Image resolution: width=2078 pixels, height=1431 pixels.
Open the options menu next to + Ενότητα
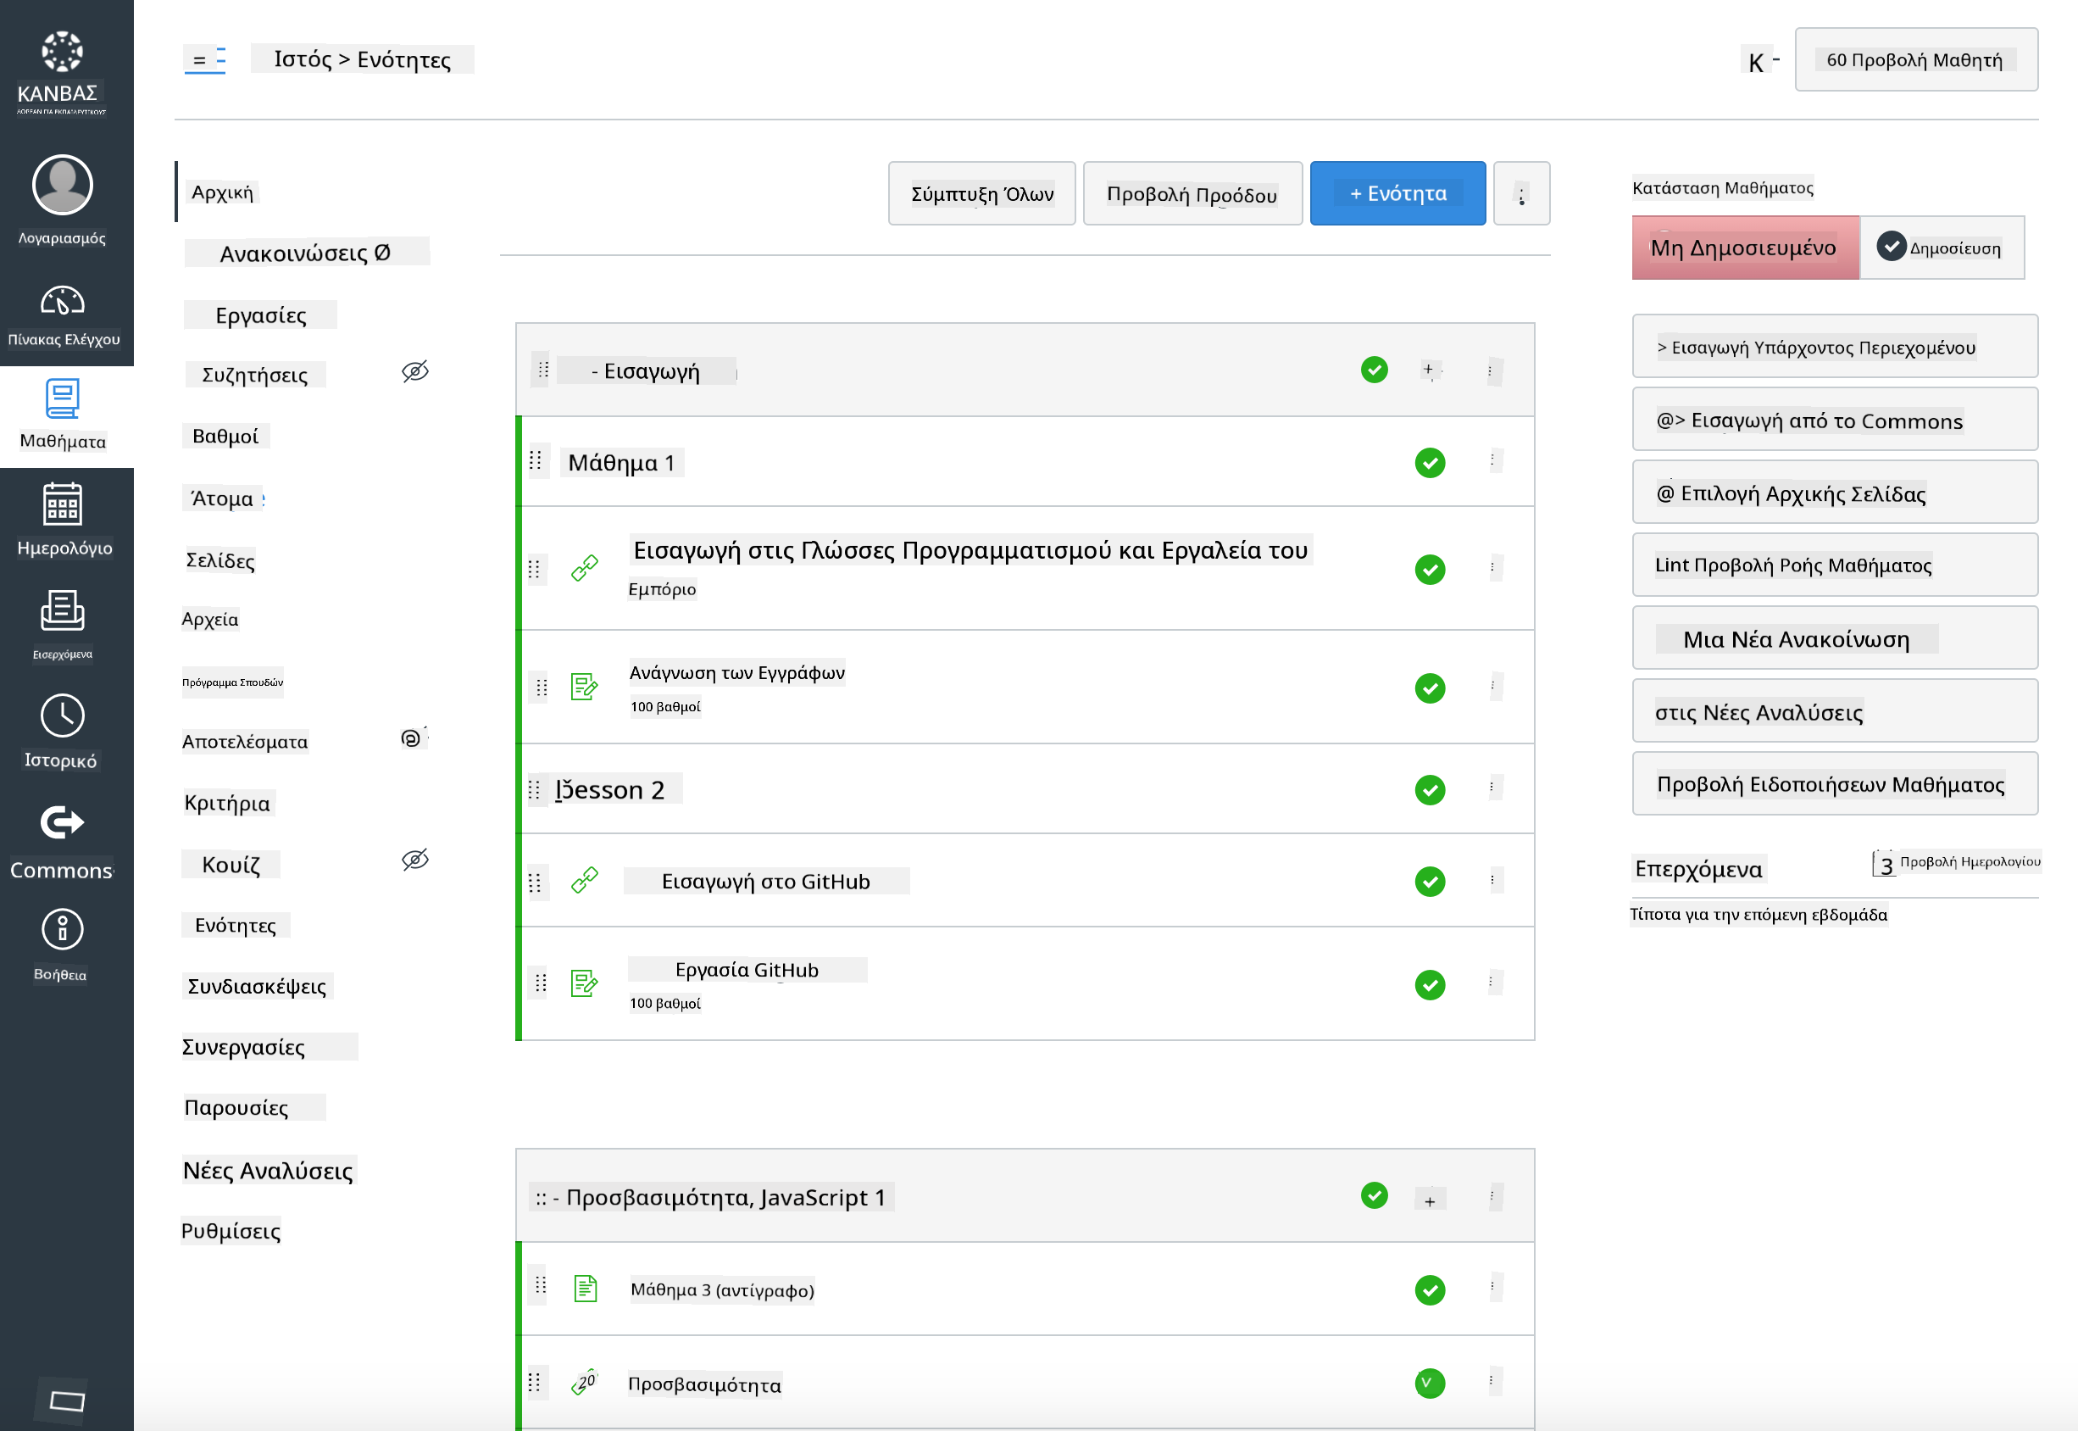1520,193
